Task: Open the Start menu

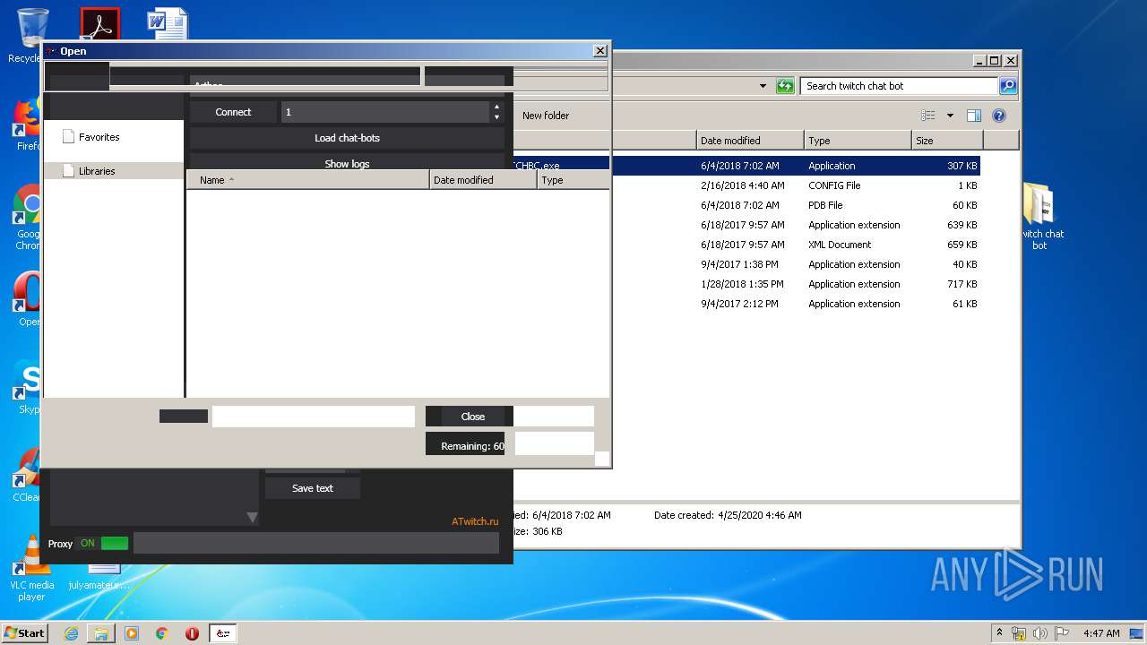Action: point(24,633)
